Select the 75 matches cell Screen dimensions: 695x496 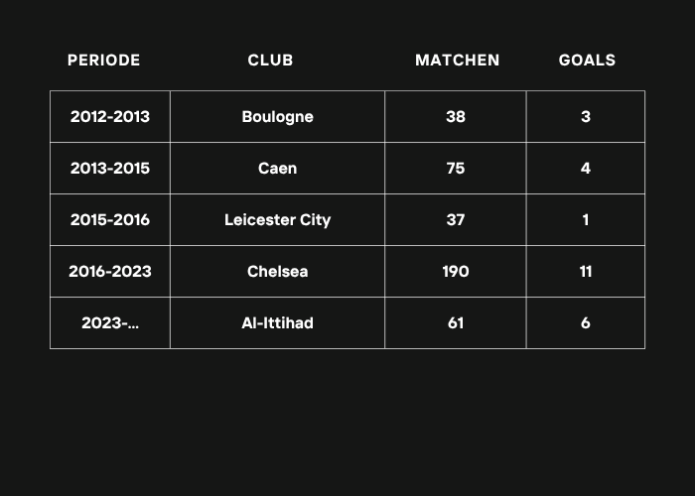(456, 169)
